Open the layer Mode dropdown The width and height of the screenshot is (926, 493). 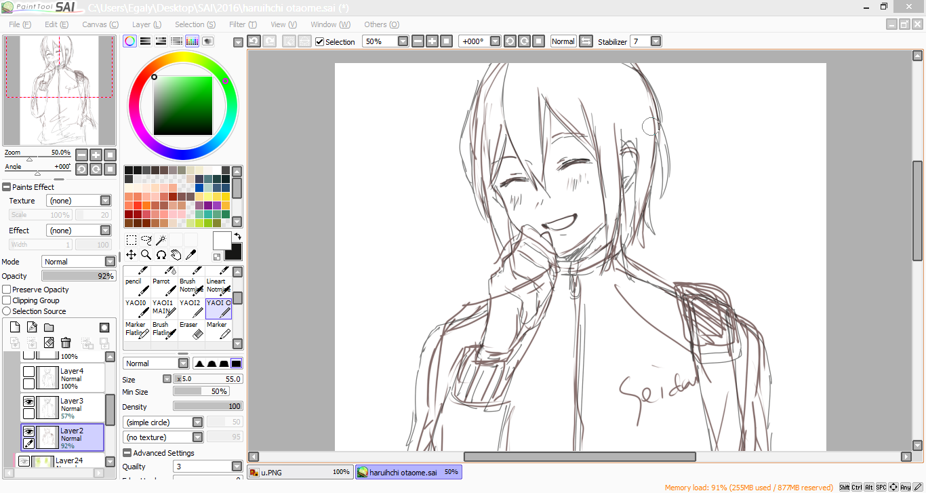(x=79, y=262)
